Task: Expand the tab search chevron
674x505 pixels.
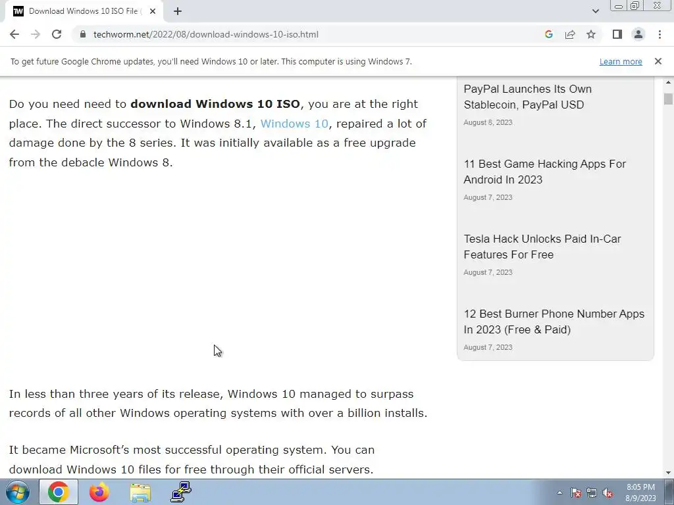Action: (x=595, y=11)
